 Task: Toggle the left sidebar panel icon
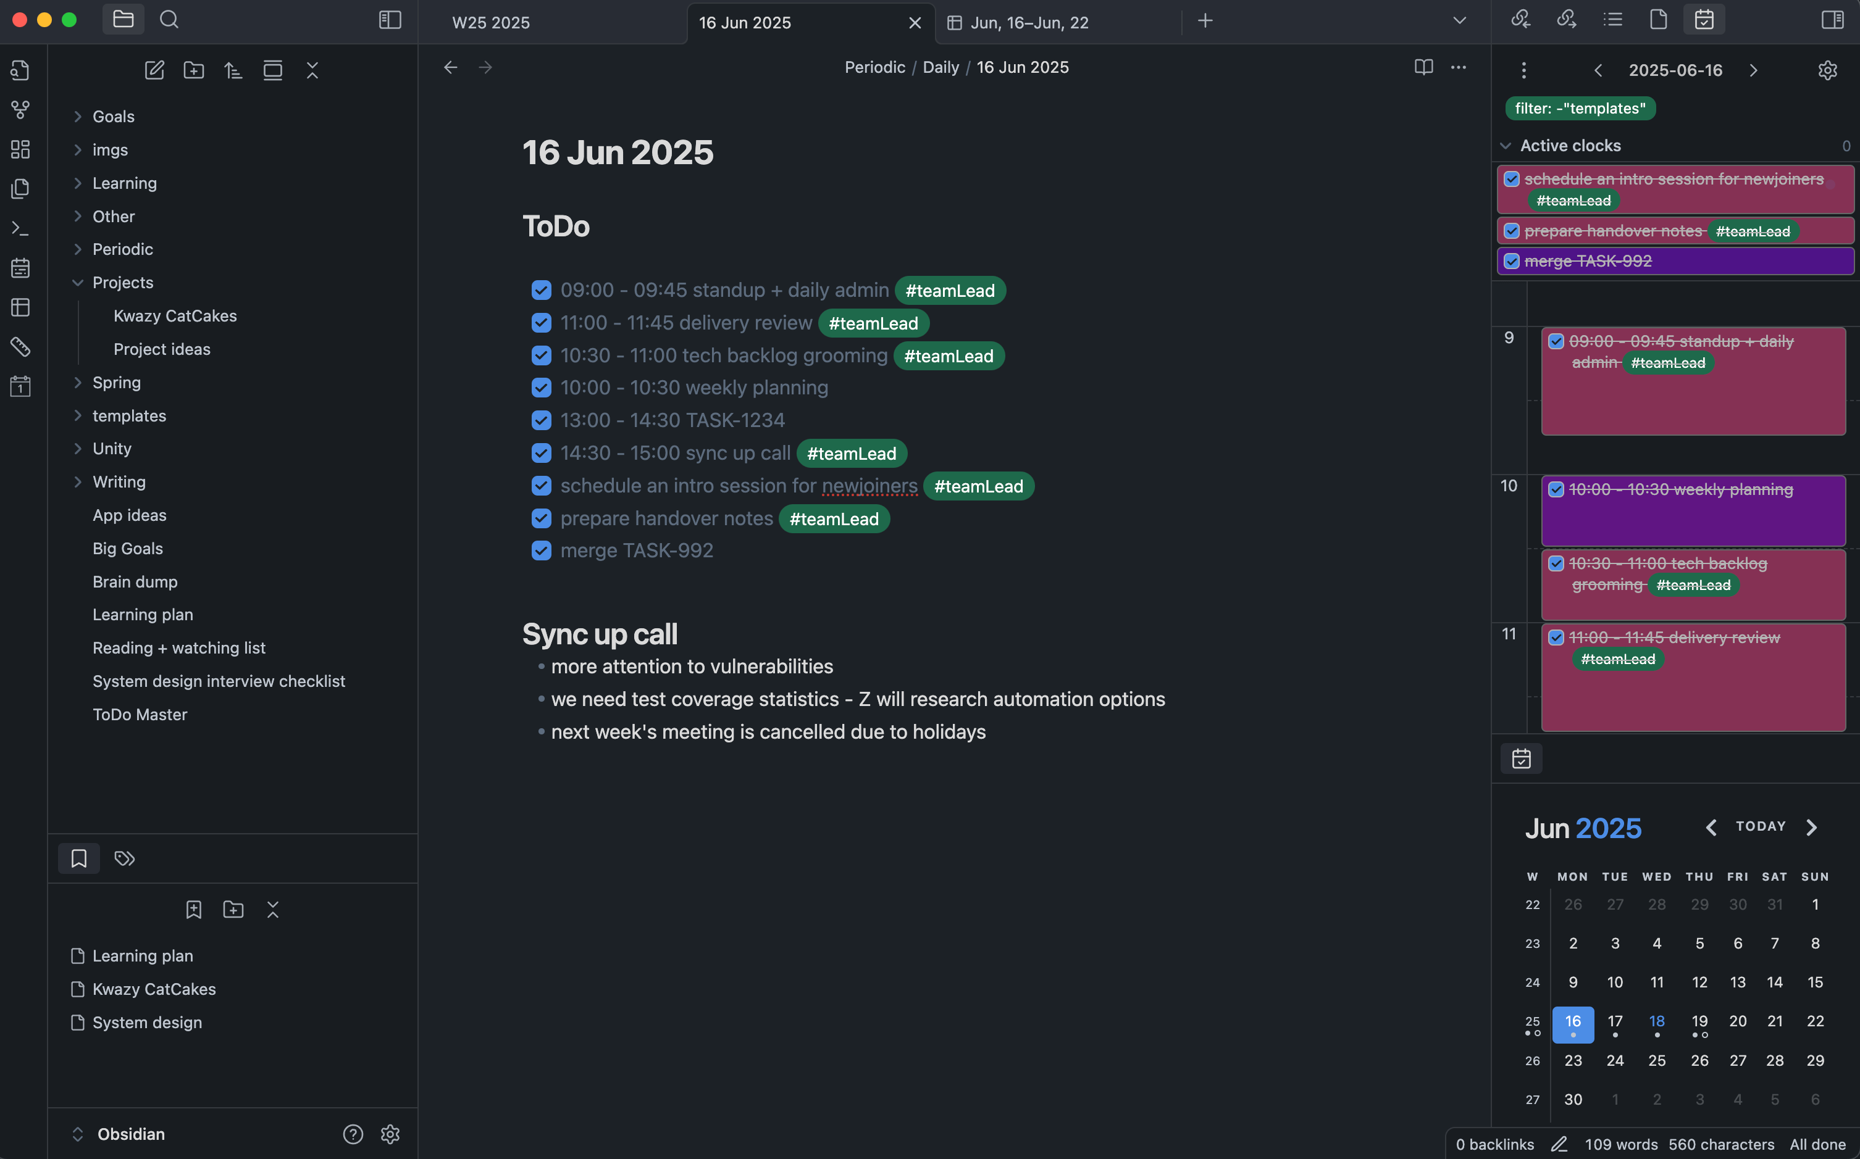tap(390, 19)
